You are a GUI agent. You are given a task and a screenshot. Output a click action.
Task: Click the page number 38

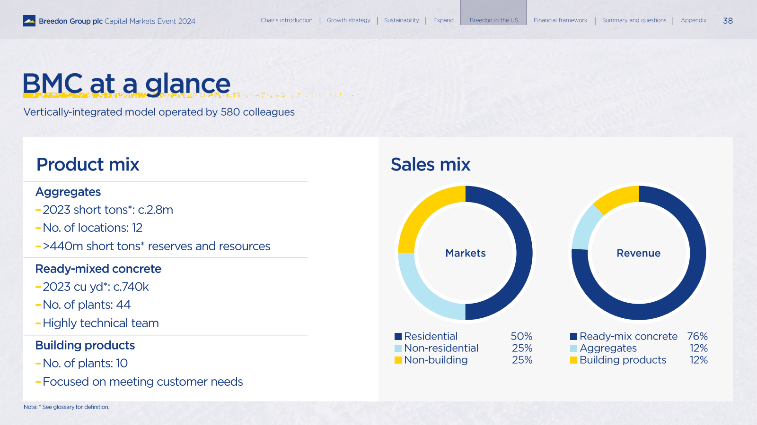[x=728, y=21]
